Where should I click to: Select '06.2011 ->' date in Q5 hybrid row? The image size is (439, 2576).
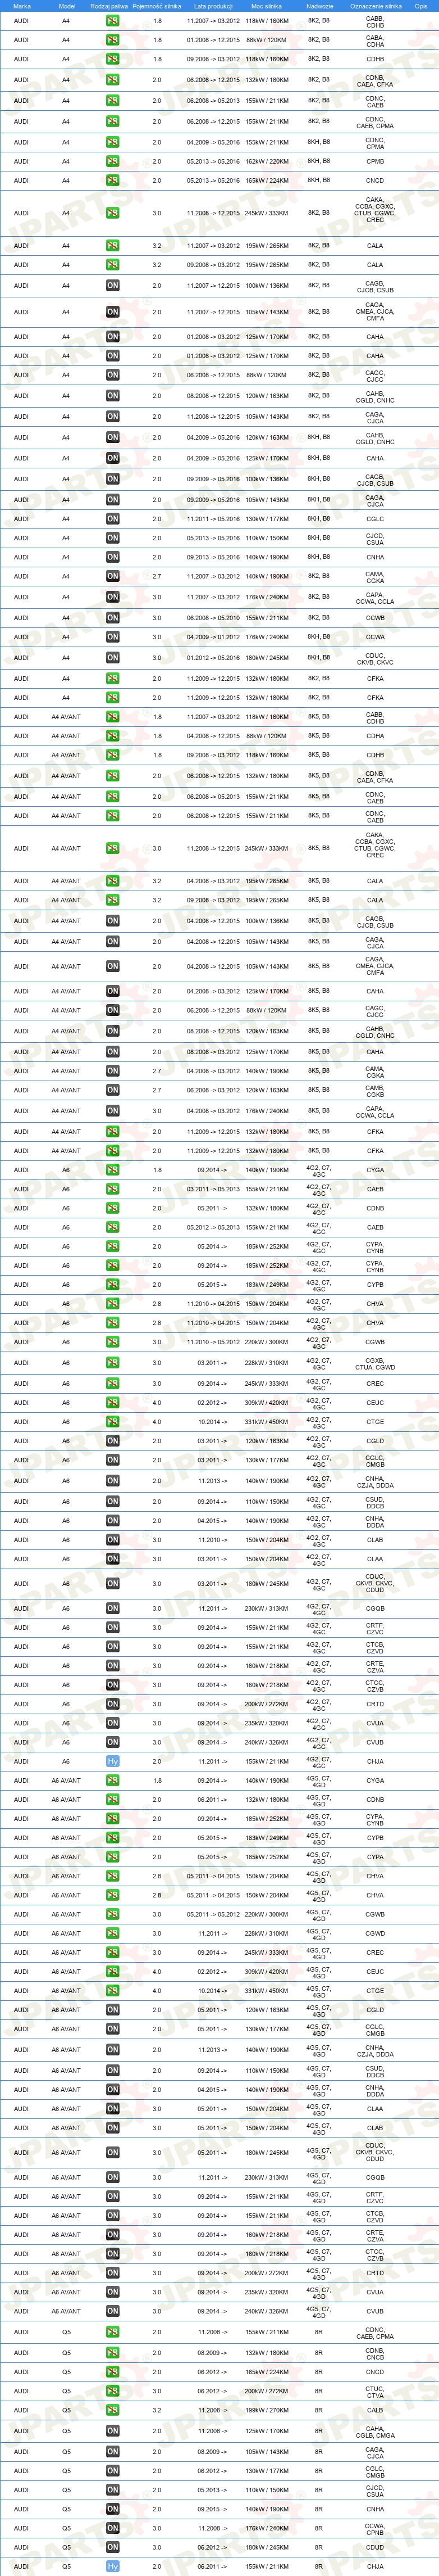tap(213, 2567)
